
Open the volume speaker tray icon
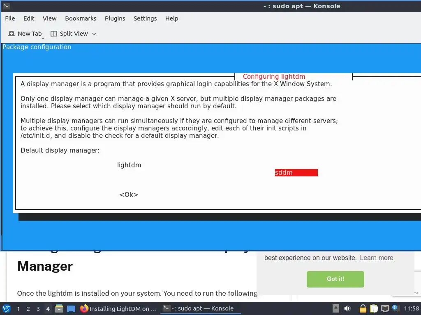click(347, 308)
